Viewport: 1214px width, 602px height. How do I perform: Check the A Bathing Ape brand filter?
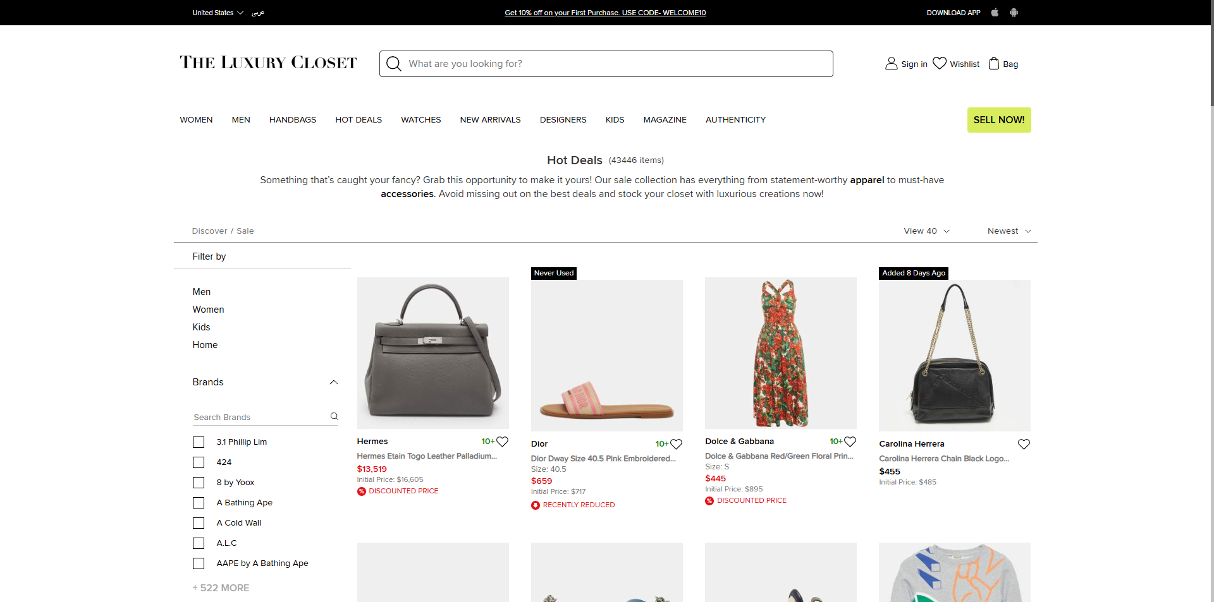click(198, 503)
